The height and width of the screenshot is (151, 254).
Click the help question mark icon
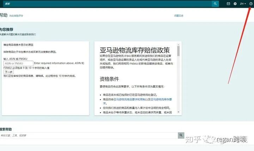pos(251,4)
